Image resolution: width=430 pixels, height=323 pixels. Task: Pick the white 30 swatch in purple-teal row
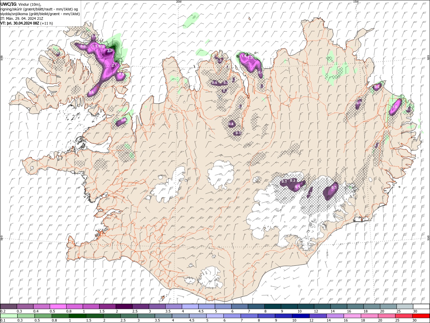coord(421,307)
